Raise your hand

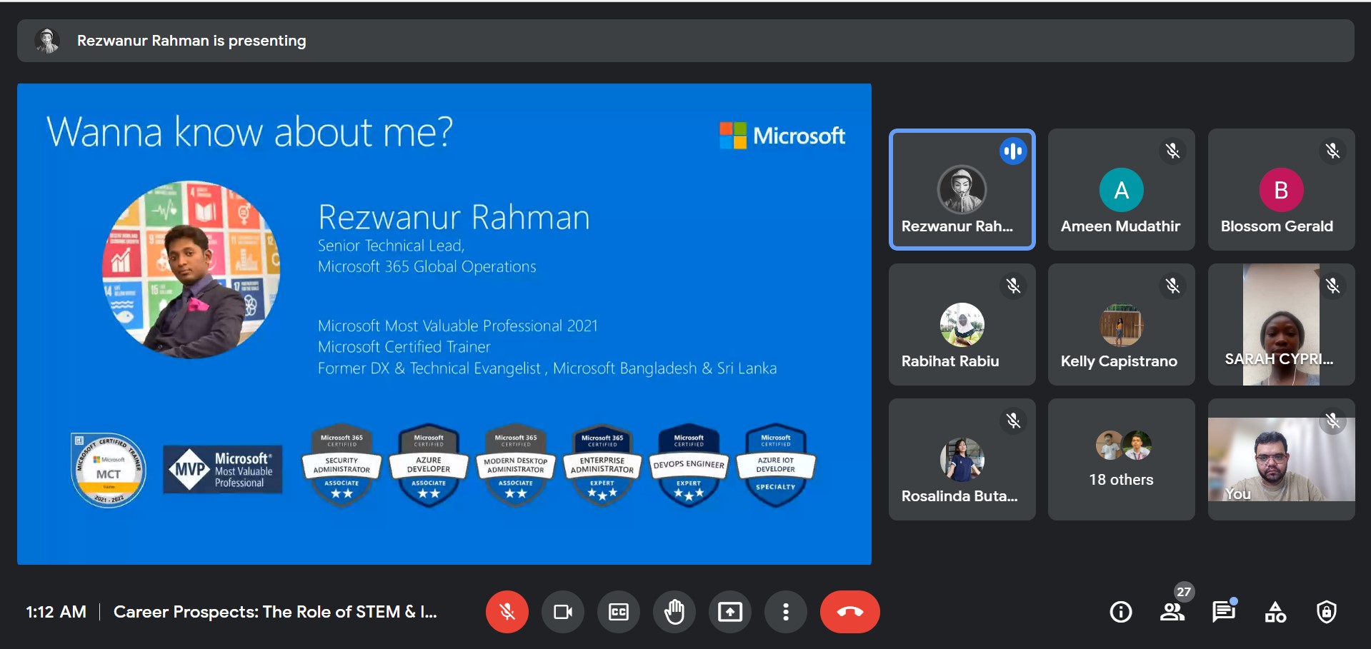tap(674, 612)
